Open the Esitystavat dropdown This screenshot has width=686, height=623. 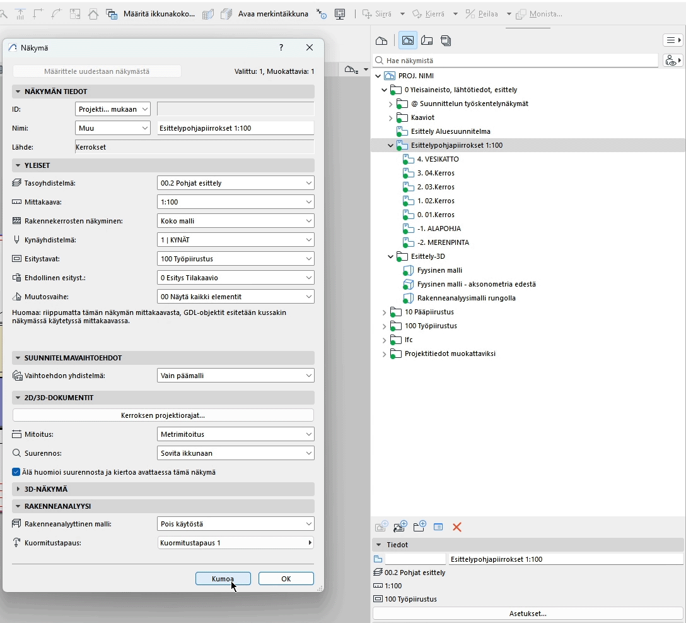pyautogui.click(x=235, y=259)
